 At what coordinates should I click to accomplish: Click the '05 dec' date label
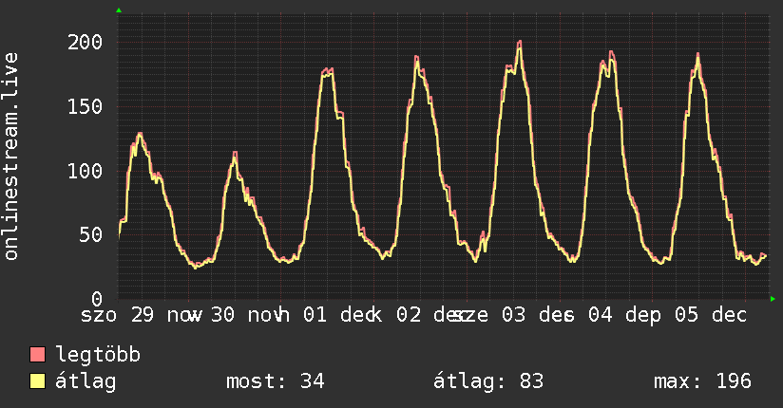[x=711, y=315]
